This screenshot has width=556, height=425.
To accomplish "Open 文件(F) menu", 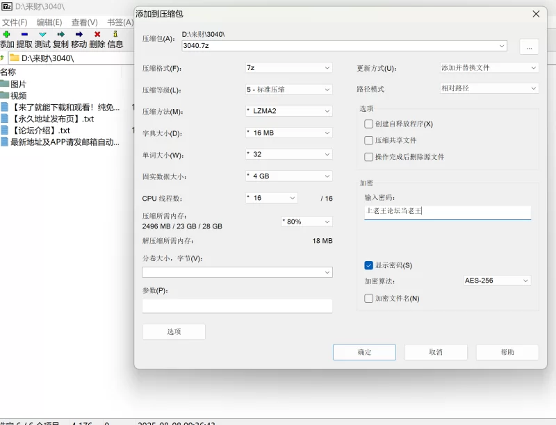I will point(15,22).
